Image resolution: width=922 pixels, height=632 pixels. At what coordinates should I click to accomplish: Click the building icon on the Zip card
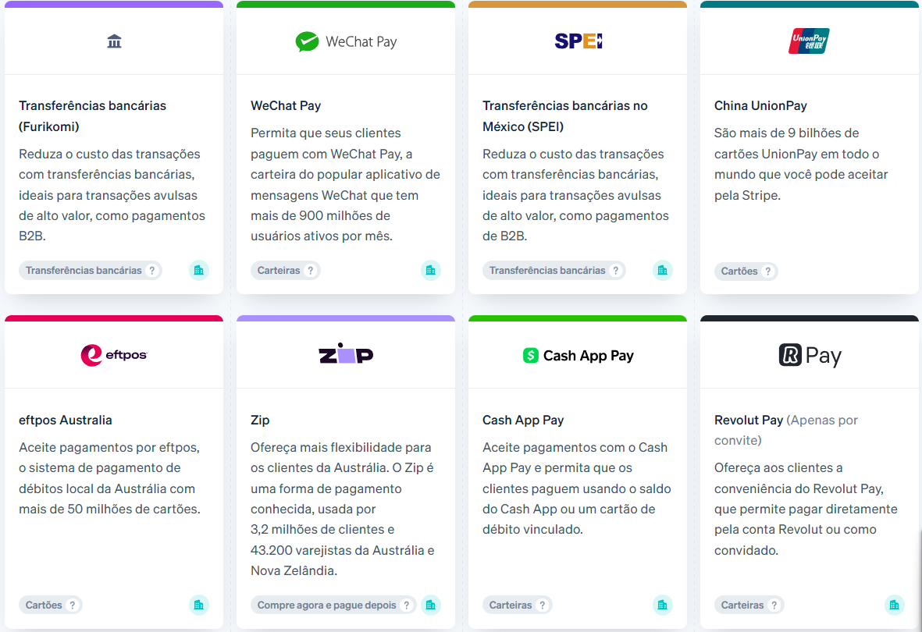pyautogui.click(x=430, y=605)
